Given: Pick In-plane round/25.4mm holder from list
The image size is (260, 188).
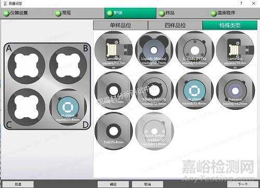Looking at the screenshot, I should 194,91.
